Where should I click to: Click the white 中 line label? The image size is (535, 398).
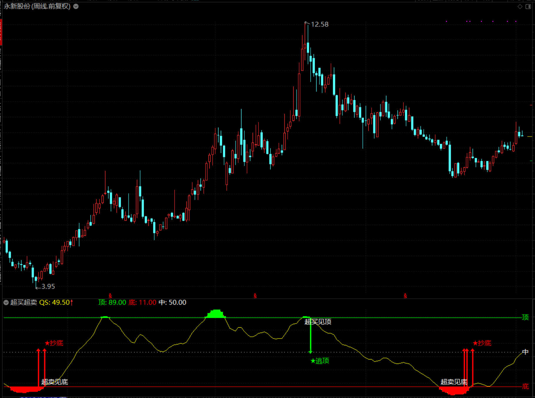[525, 352]
